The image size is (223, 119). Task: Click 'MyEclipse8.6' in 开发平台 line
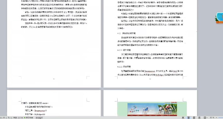(x=40, y=114)
